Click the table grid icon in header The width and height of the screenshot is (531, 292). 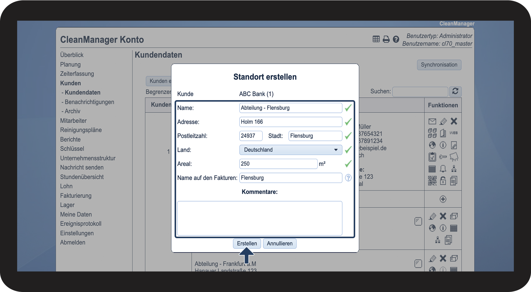tap(376, 39)
